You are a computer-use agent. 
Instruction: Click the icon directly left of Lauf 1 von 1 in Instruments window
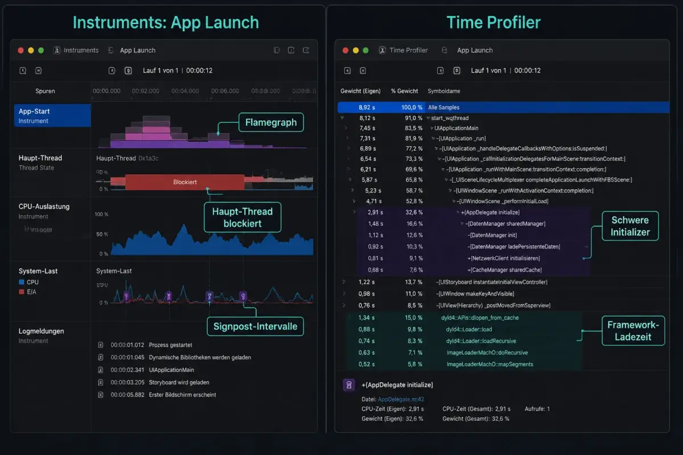coord(128,71)
